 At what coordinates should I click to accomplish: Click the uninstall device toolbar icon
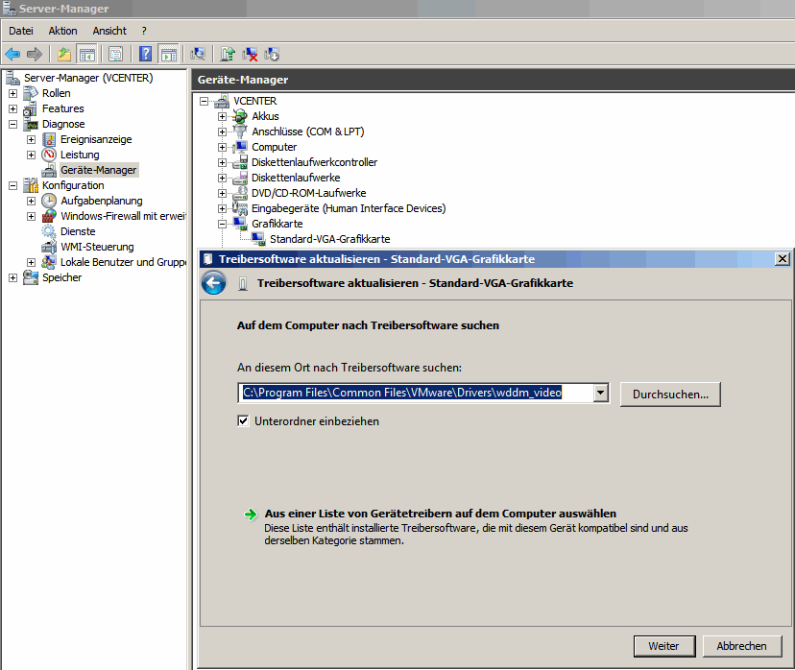point(250,54)
